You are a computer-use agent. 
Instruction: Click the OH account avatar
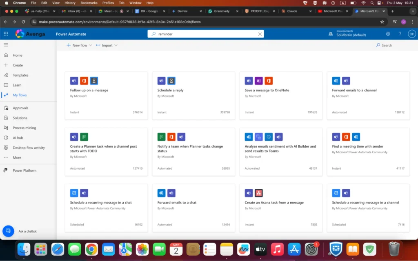(x=411, y=34)
